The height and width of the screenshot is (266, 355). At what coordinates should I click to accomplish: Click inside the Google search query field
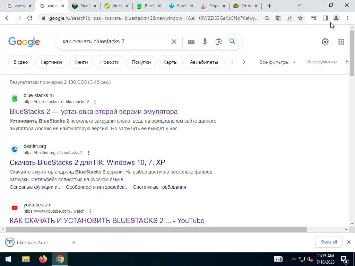[x=113, y=42]
